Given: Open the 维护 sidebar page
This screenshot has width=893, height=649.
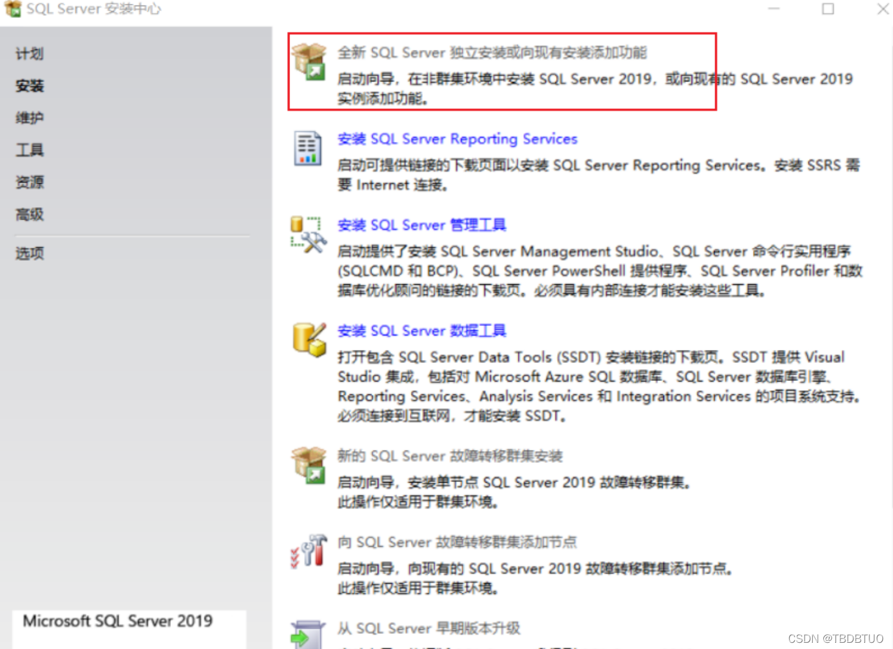Looking at the screenshot, I should 30,118.
